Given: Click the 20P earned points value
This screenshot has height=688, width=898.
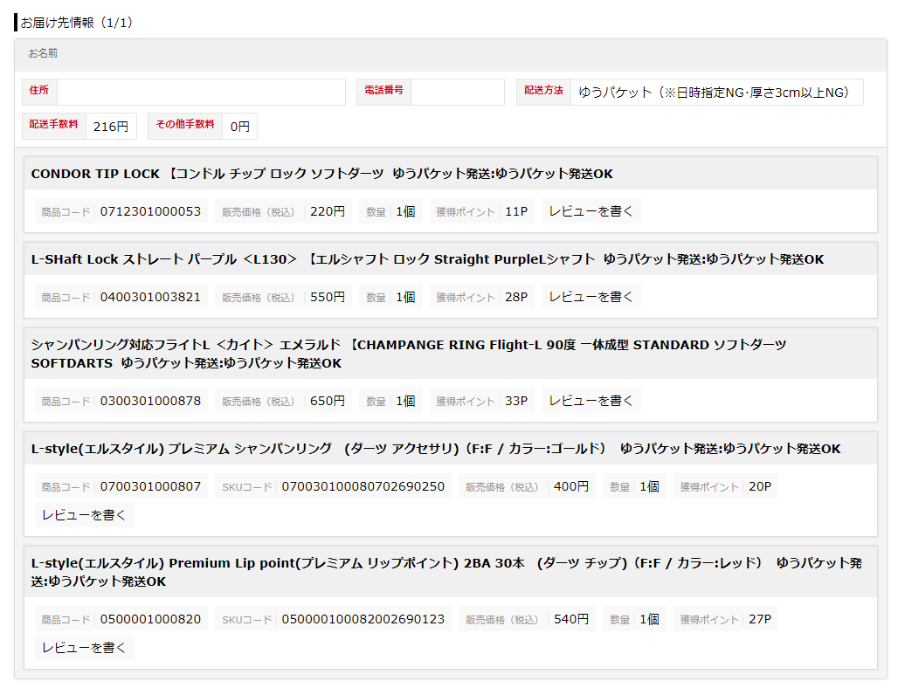Looking at the screenshot, I should click(x=760, y=486).
